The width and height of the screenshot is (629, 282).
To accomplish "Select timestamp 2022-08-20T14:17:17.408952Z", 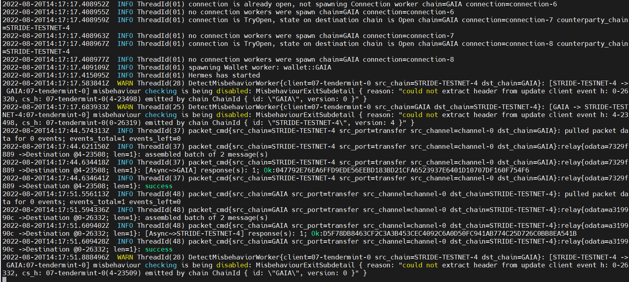I will point(56,4).
